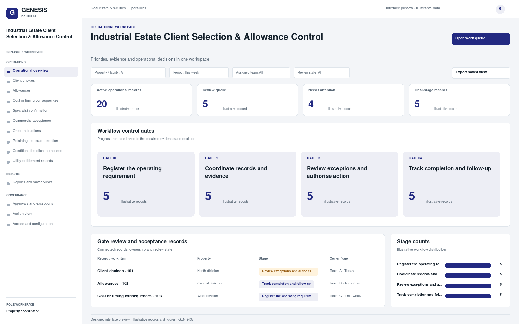The image size is (519, 324).
Task: Click Register the operating requirement stage badge
Action: 288,297
